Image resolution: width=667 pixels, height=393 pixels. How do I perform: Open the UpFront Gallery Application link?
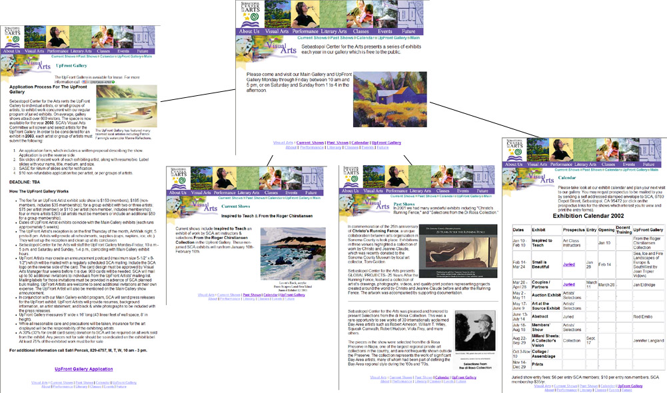[83, 368]
